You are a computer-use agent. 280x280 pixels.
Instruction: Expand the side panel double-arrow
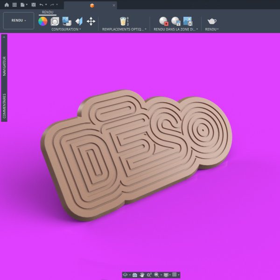(x=4, y=37)
